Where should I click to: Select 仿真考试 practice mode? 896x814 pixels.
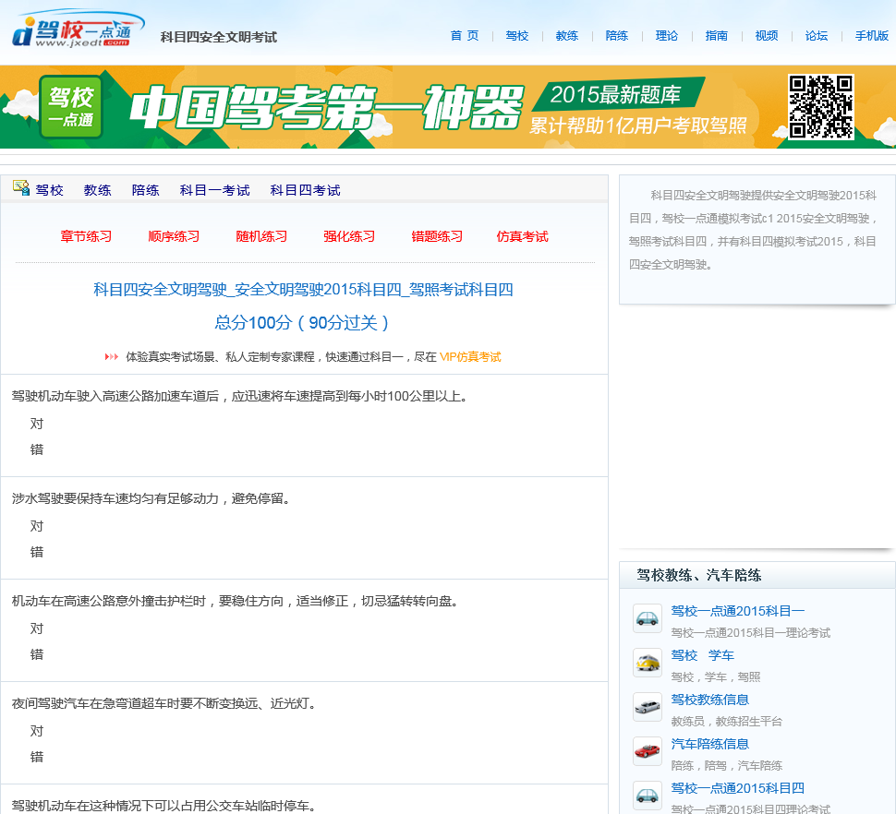tap(522, 236)
